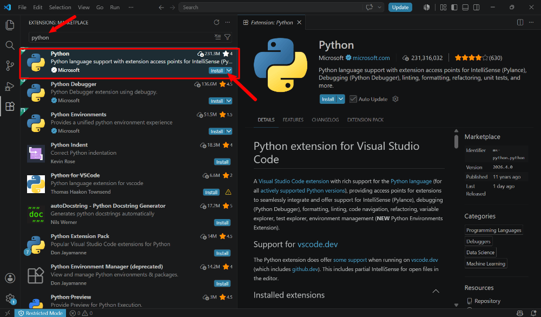Toggle the secondary side bar visibility
This screenshot has width=541, height=317.
coord(477,7)
